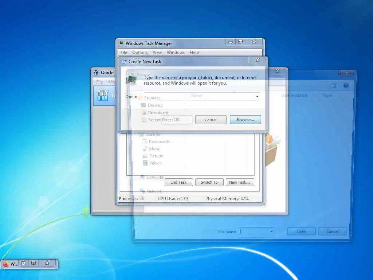Cancel the Create New Task dialog
The image size is (373, 280).
pyautogui.click(x=211, y=120)
